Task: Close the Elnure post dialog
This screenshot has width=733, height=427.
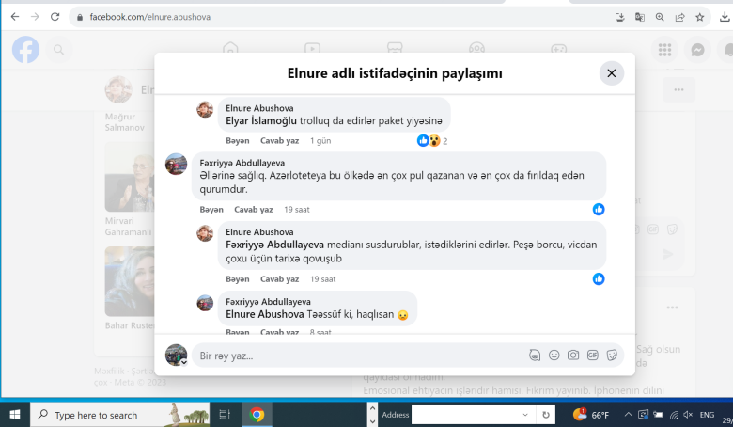Action: coord(611,73)
